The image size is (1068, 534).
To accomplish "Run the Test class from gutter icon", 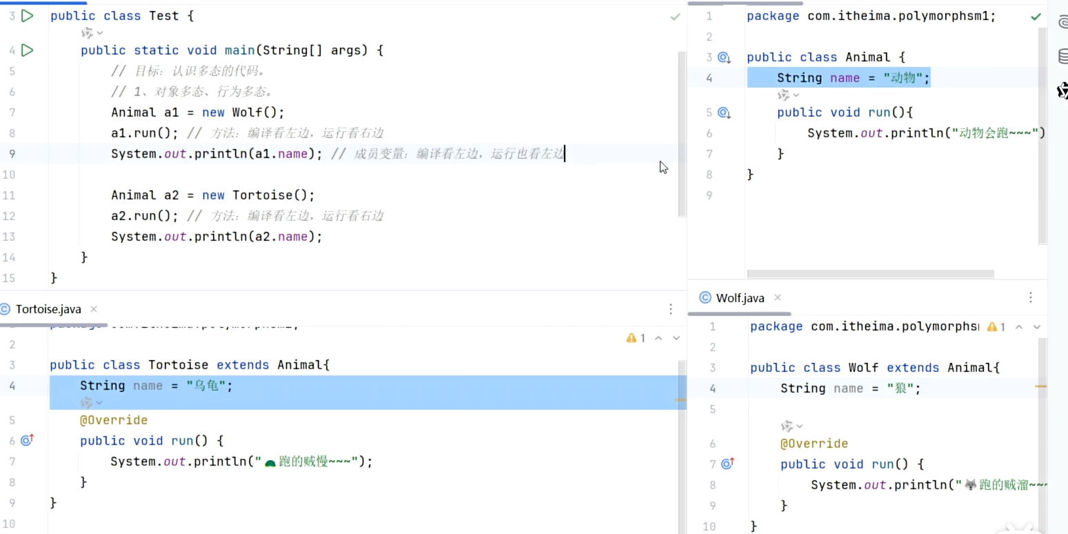I will pyautogui.click(x=27, y=15).
